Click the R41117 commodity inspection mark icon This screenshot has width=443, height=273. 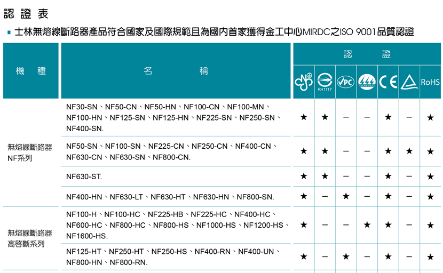pos(325,82)
